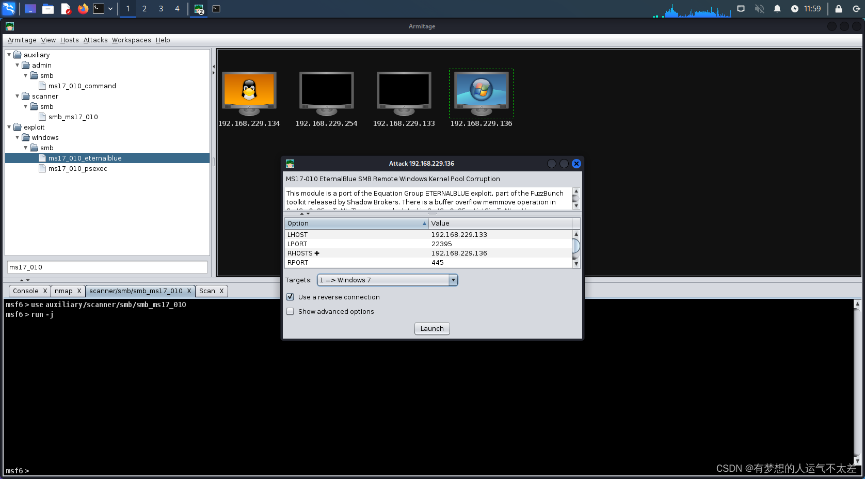Click the second terminal window taskbar icon
865x479 pixels.
[x=216, y=9]
